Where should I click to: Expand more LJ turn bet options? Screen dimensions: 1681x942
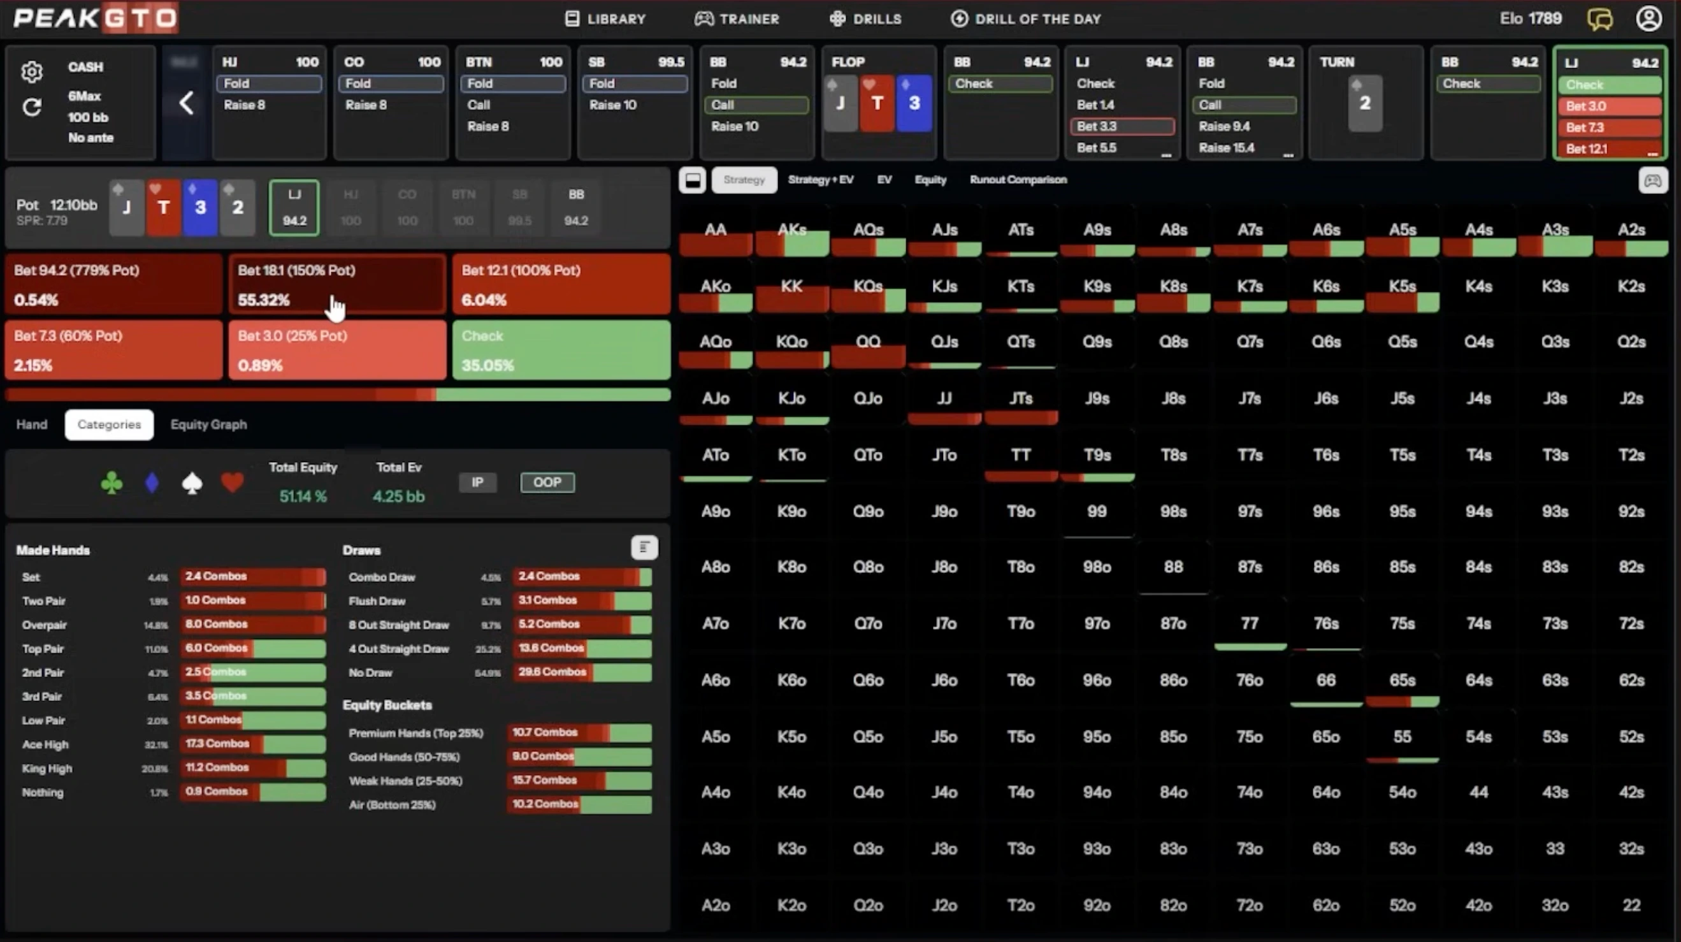[x=1652, y=154]
